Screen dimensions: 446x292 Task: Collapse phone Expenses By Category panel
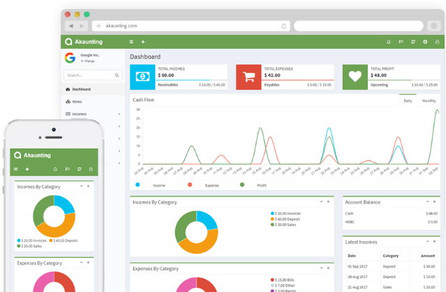82,263
